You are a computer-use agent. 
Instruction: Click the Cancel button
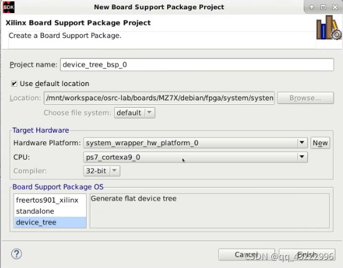[246, 254]
